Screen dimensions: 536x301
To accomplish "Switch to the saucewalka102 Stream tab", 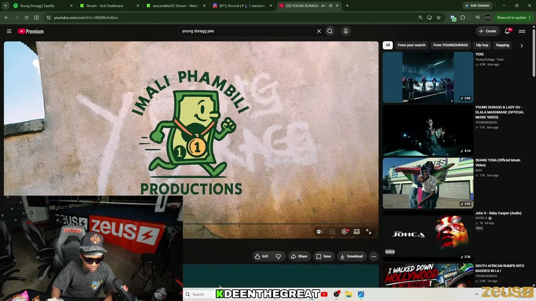I will click(175, 6).
